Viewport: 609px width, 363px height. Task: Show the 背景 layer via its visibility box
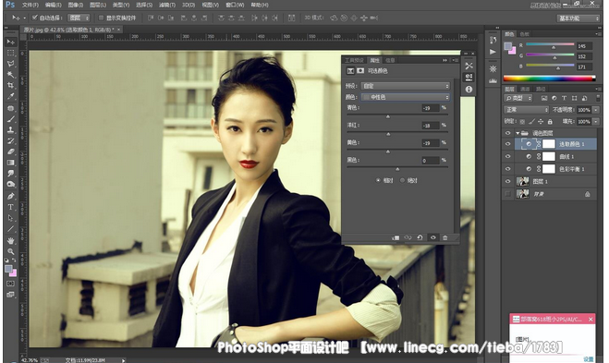tap(507, 194)
